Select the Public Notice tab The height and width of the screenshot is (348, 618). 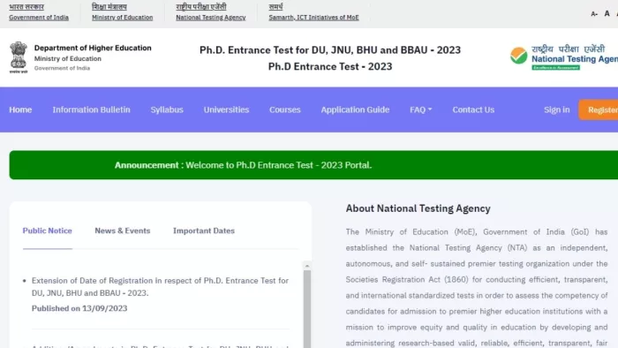click(x=48, y=231)
